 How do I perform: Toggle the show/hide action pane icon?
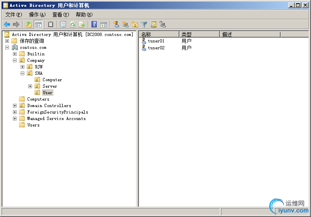(104, 25)
